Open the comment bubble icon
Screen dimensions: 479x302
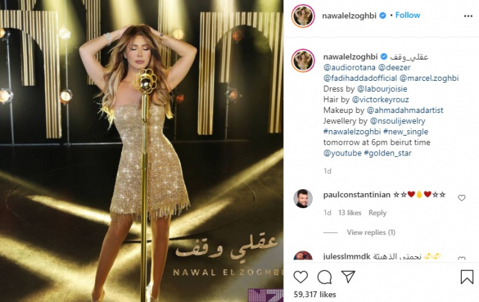[324, 277]
